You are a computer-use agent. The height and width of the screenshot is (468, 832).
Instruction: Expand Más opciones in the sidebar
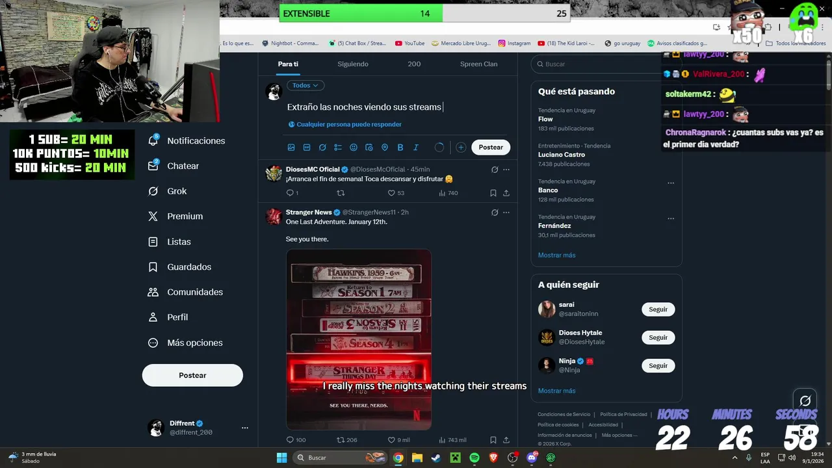[x=186, y=343]
